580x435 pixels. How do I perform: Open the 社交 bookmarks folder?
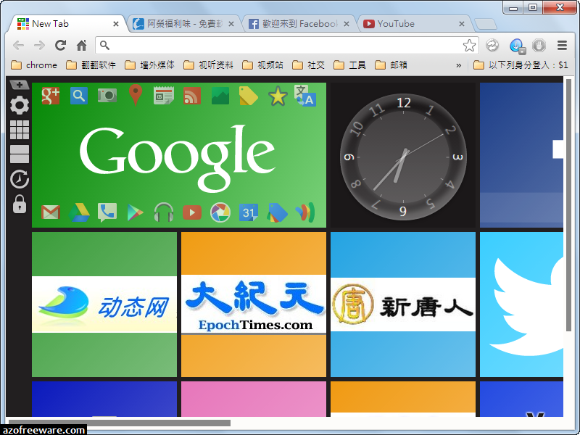click(x=308, y=65)
